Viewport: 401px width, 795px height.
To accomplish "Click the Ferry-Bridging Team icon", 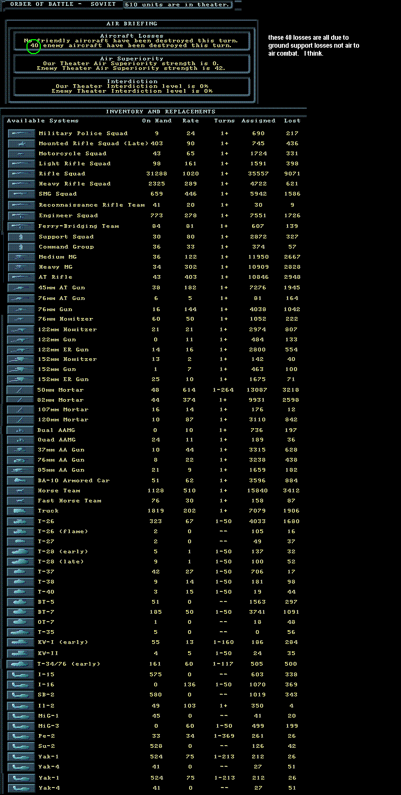I will (x=22, y=226).
